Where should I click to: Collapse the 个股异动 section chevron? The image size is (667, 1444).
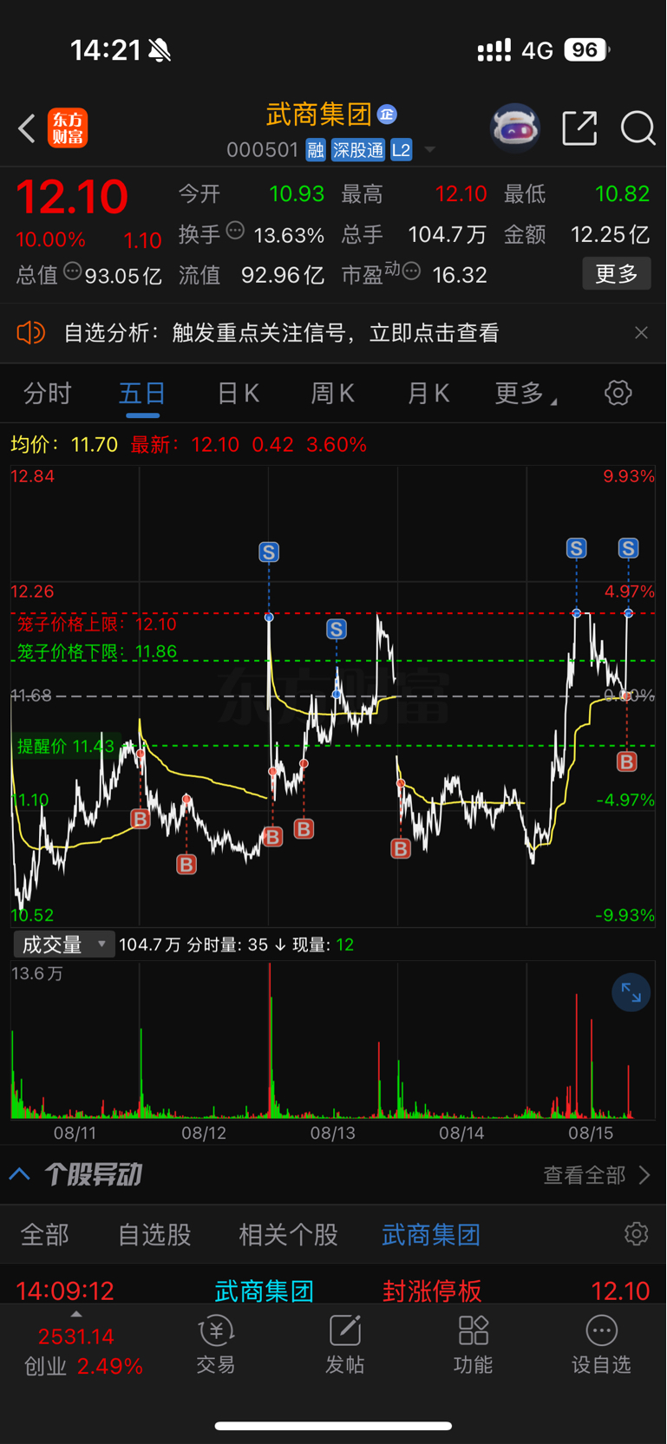[20, 1175]
